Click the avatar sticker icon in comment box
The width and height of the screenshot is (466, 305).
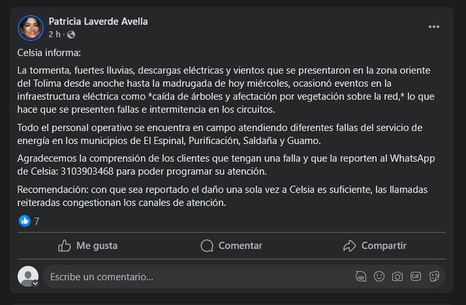click(361, 276)
